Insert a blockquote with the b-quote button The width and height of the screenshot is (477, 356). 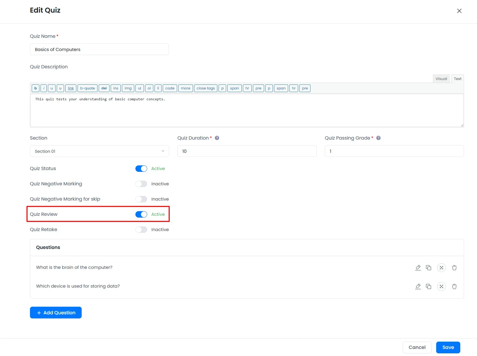87,88
